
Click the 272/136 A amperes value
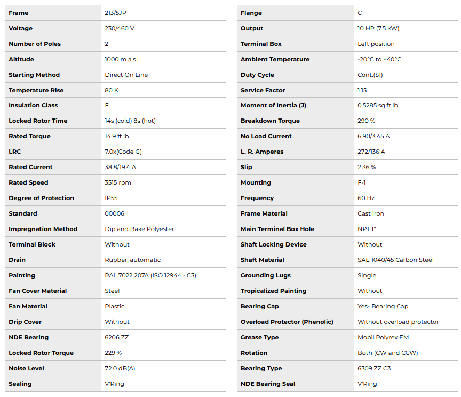click(x=371, y=152)
